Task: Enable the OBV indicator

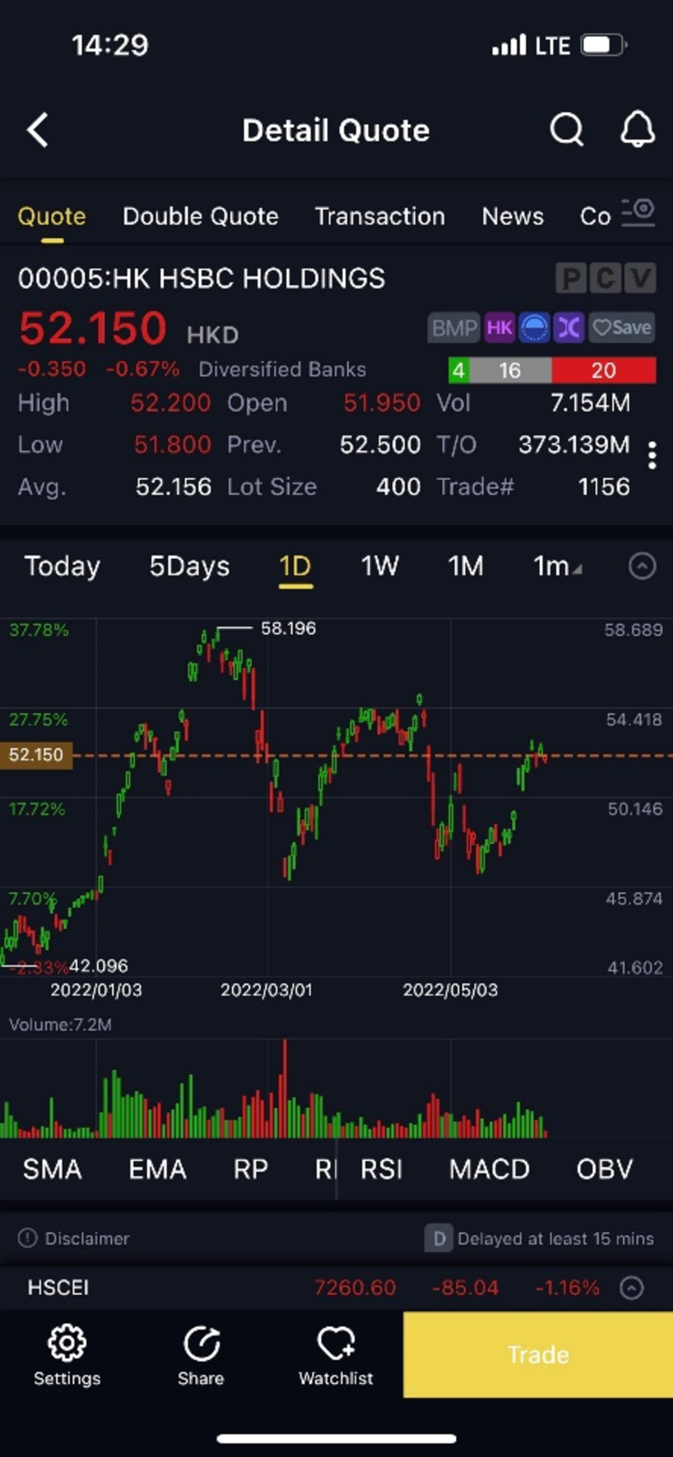Action: pyautogui.click(x=604, y=1169)
